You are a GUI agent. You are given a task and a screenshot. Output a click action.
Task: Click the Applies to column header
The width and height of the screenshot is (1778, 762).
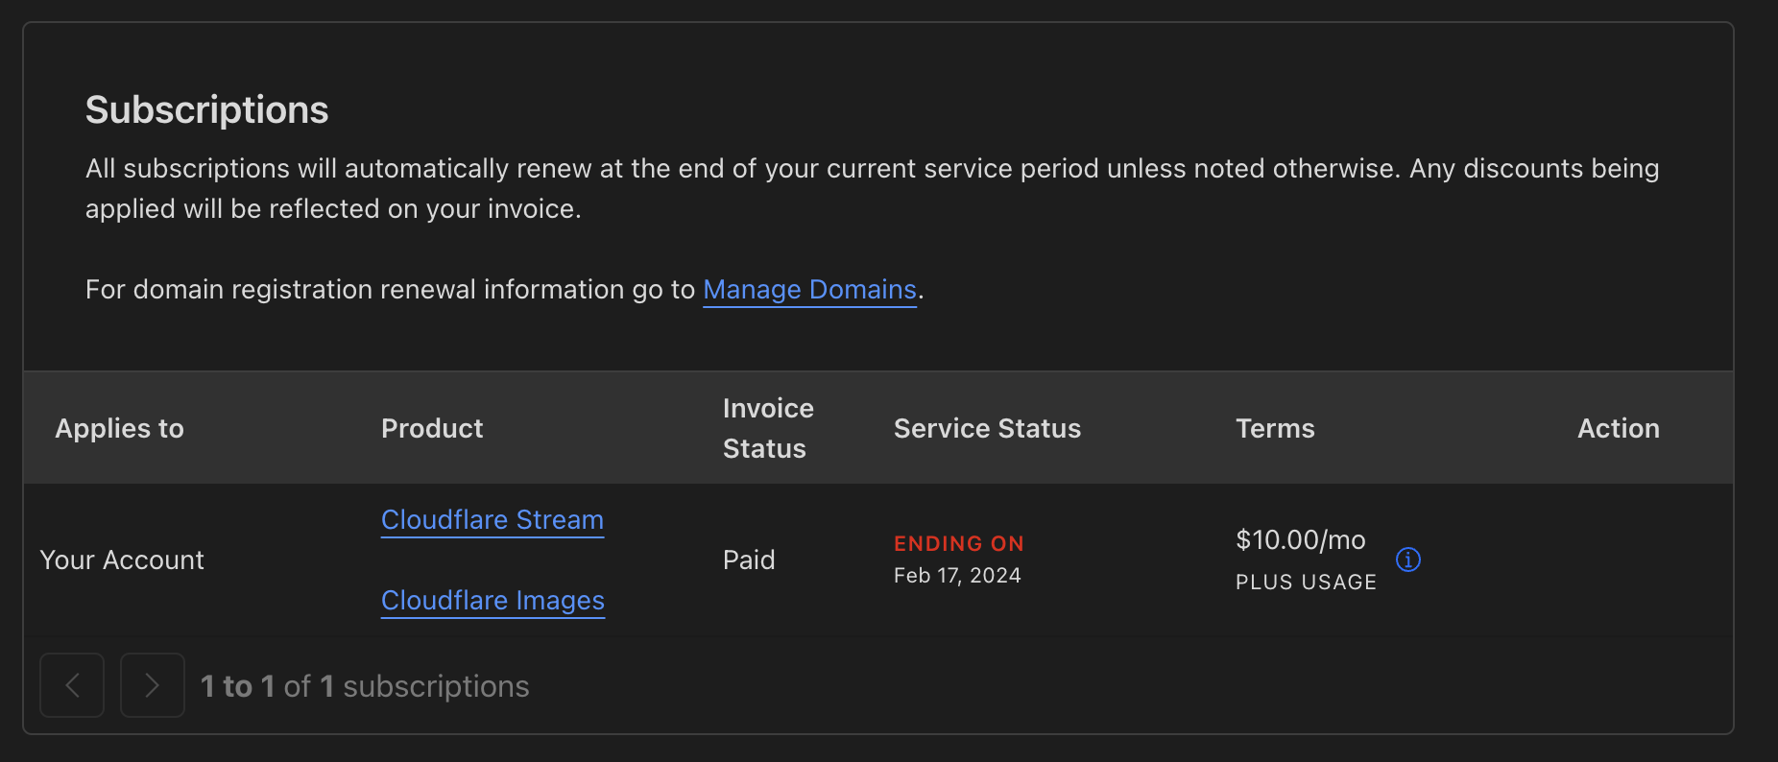119,428
